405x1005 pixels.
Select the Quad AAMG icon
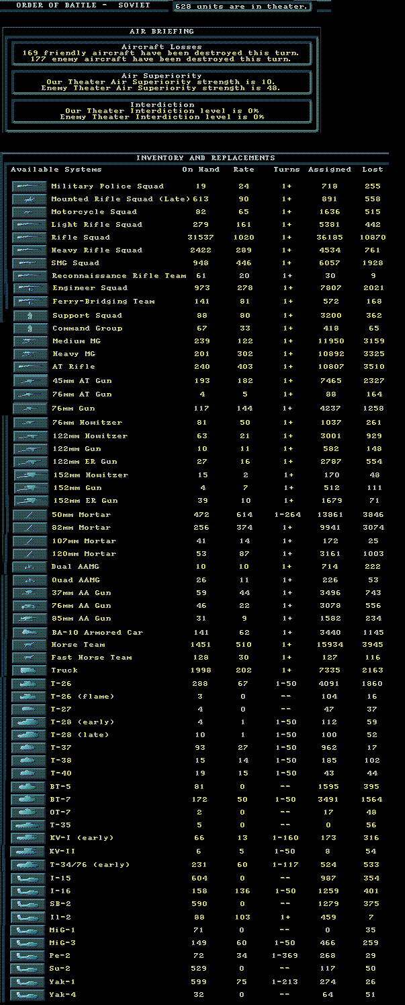[30, 580]
